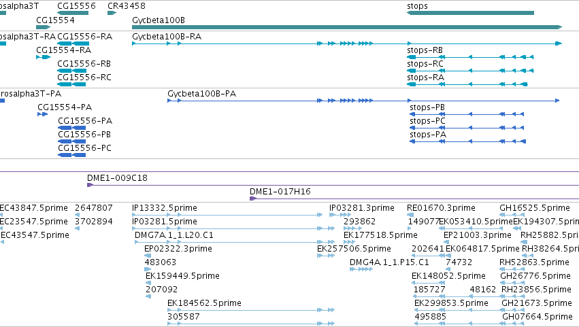Select the CG15554 gene arrow
The width and height of the screenshot is (579, 327).
point(43,27)
